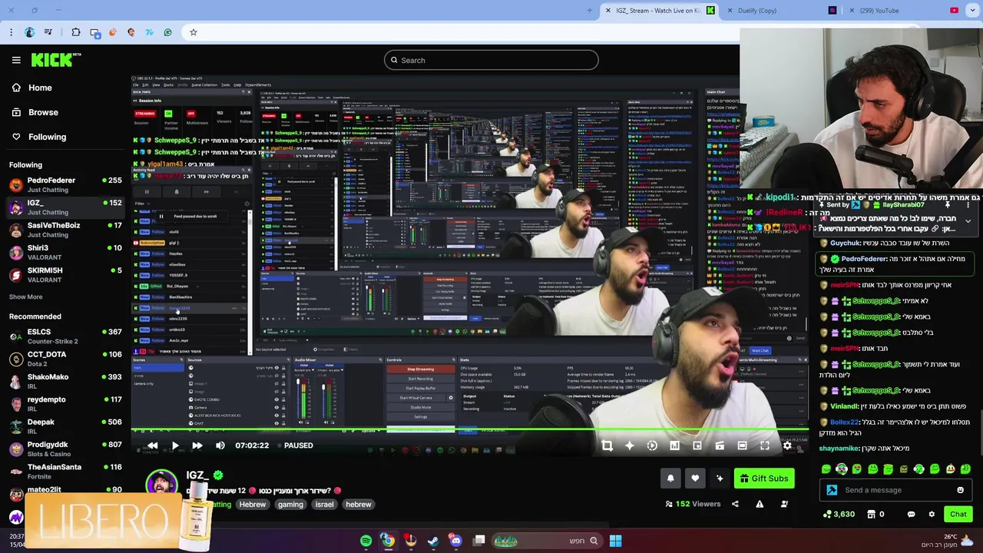Click the Gift Subs button

(x=764, y=478)
